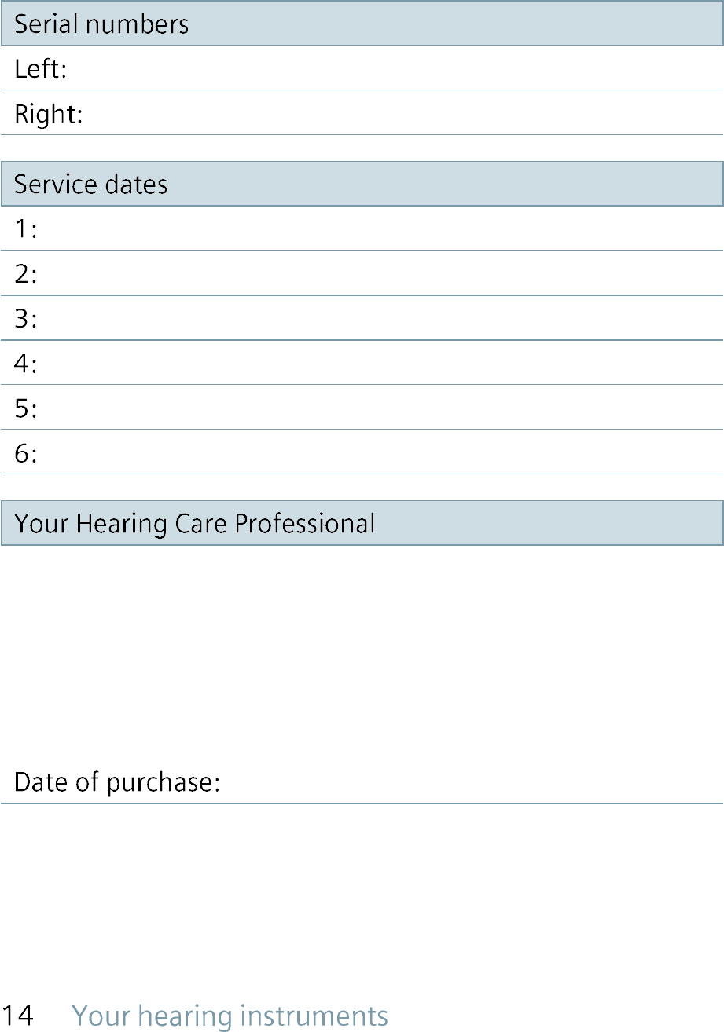Select service date line 1
This screenshot has height=1032, width=724.
coord(362,229)
